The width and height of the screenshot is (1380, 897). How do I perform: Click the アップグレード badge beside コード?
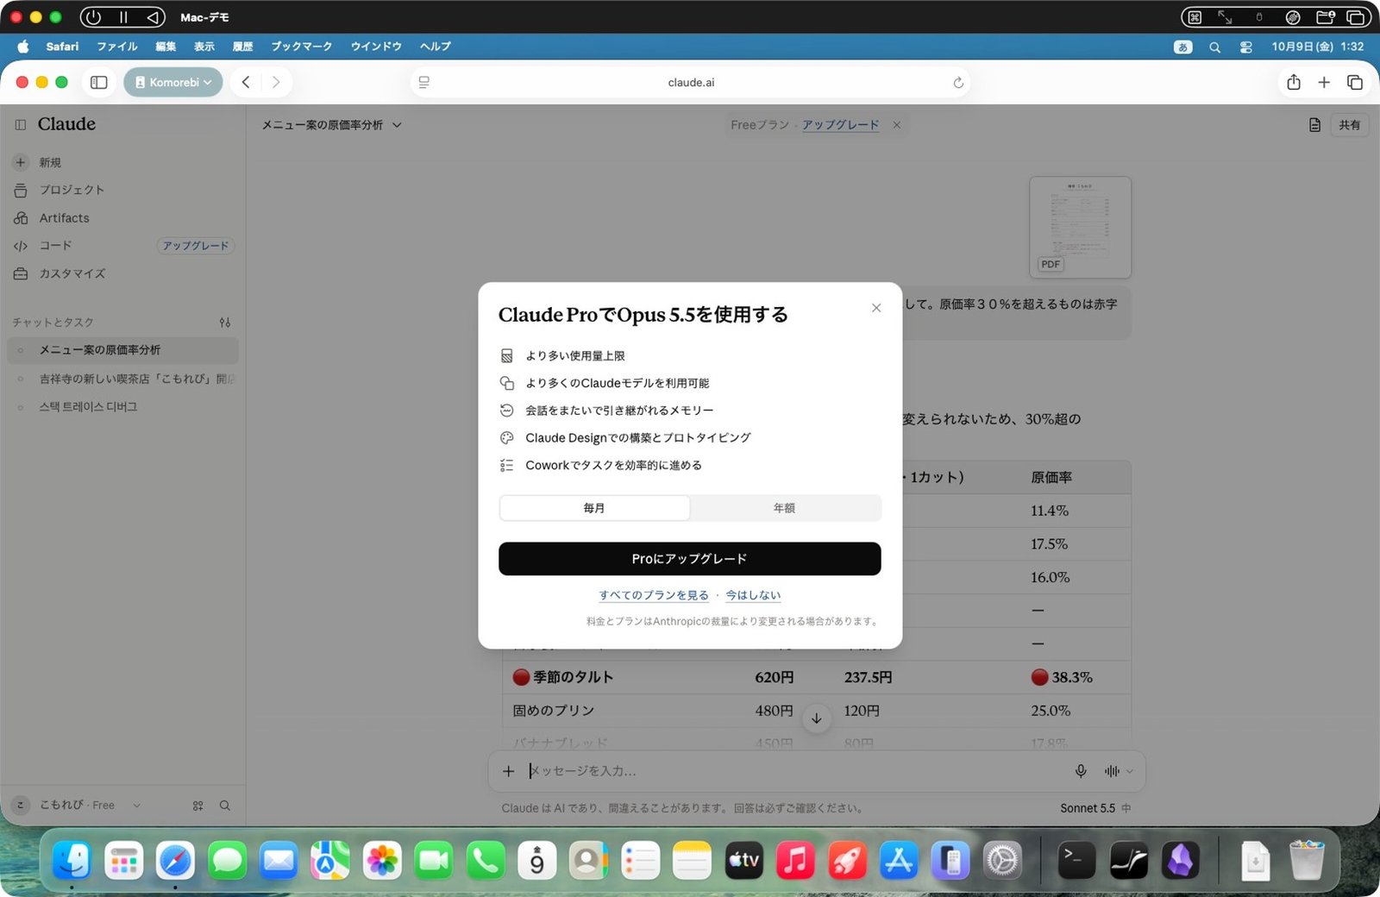point(196,246)
